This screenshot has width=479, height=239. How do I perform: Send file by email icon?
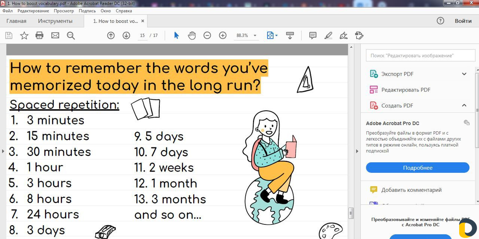pos(55,36)
